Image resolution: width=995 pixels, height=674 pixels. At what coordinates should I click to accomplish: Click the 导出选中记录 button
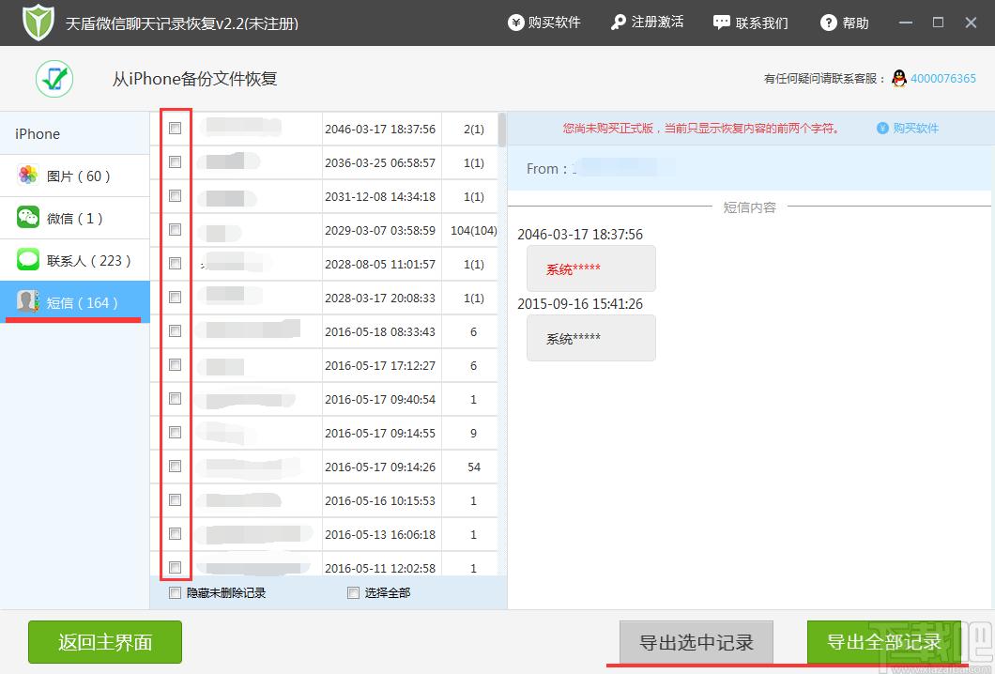[696, 642]
